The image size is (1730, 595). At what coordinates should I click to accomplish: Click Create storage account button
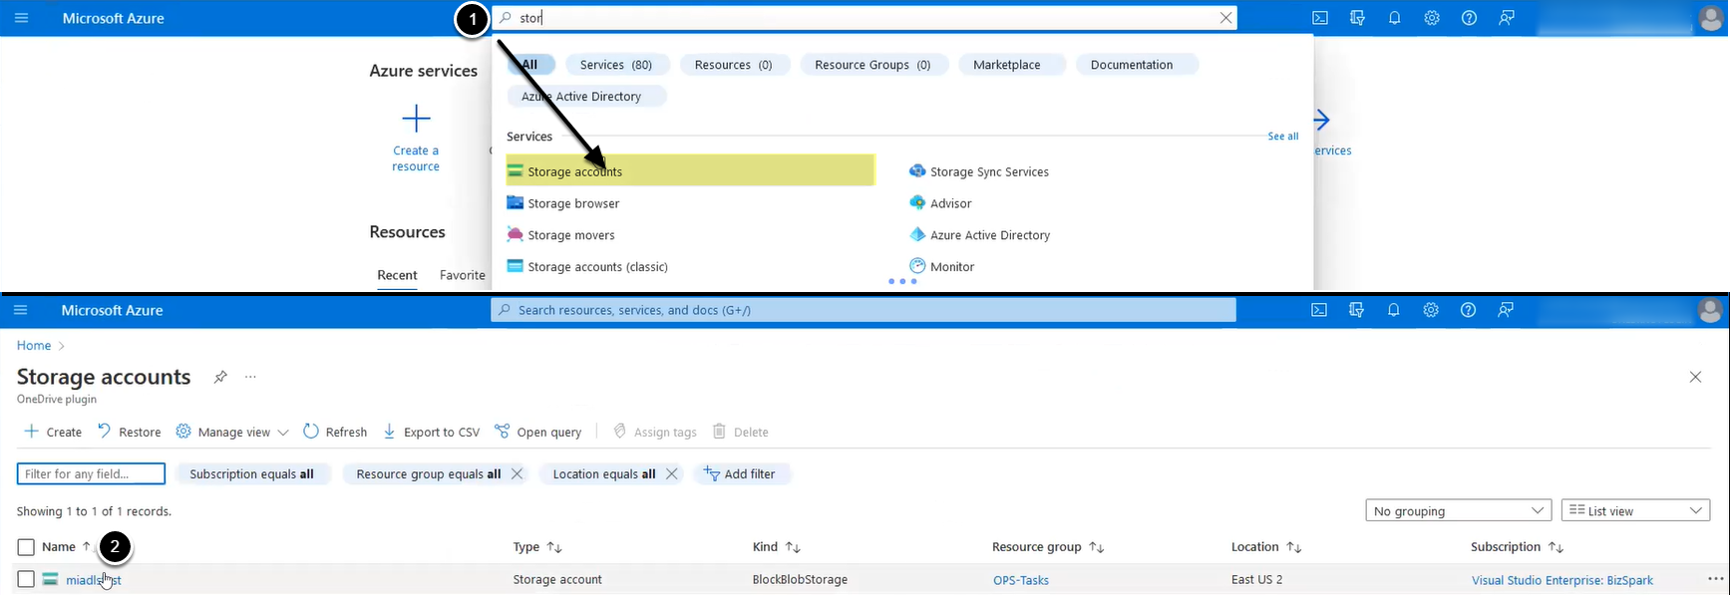click(x=53, y=432)
